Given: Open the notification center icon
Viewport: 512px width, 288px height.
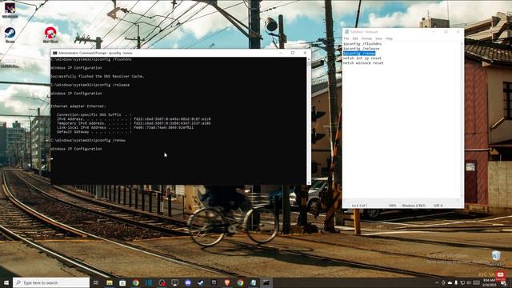Looking at the screenshot, I should click(x=504, y=282).
